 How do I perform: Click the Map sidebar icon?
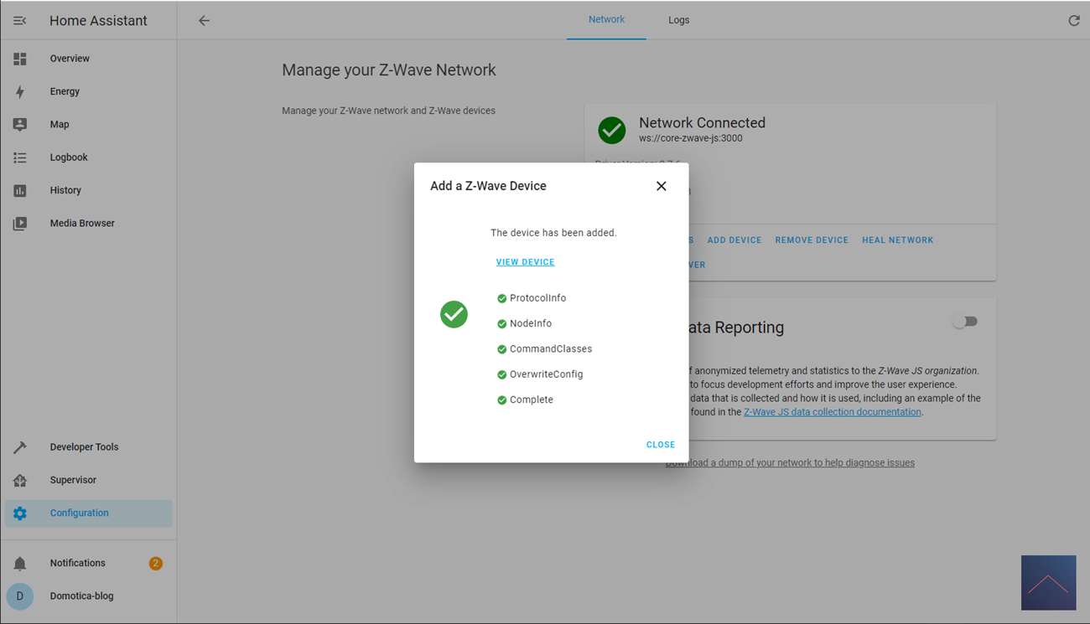[x=20, y=124]
